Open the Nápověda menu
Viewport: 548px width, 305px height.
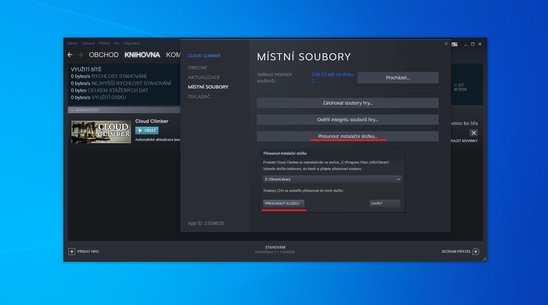coord(132,43)
